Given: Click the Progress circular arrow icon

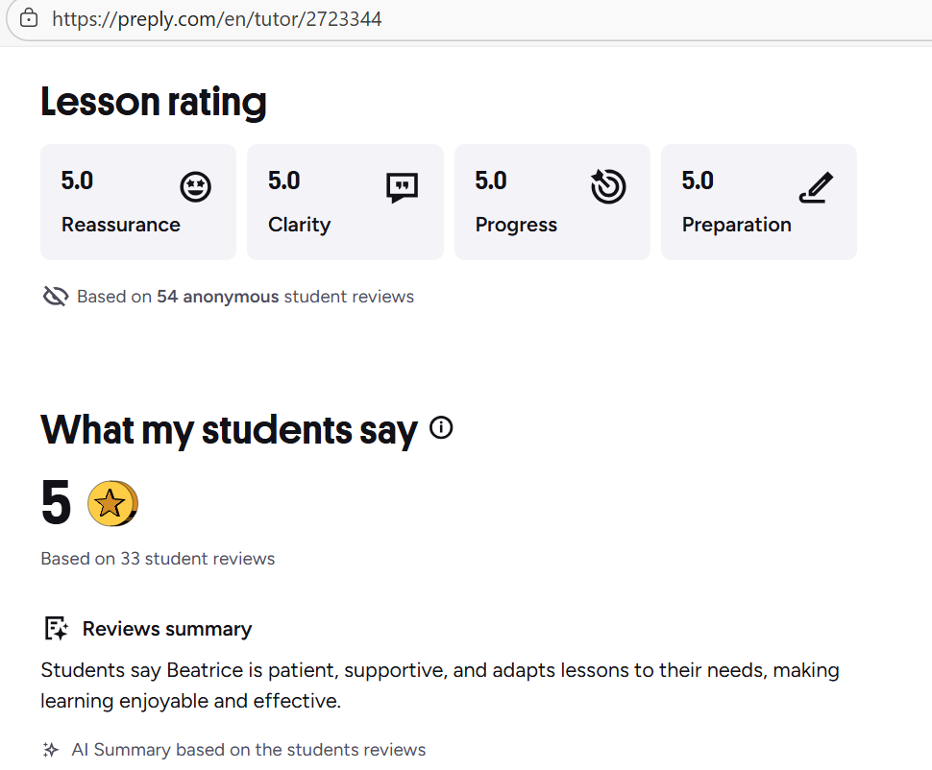Looking at the screenshot, I should coord(607,186).
